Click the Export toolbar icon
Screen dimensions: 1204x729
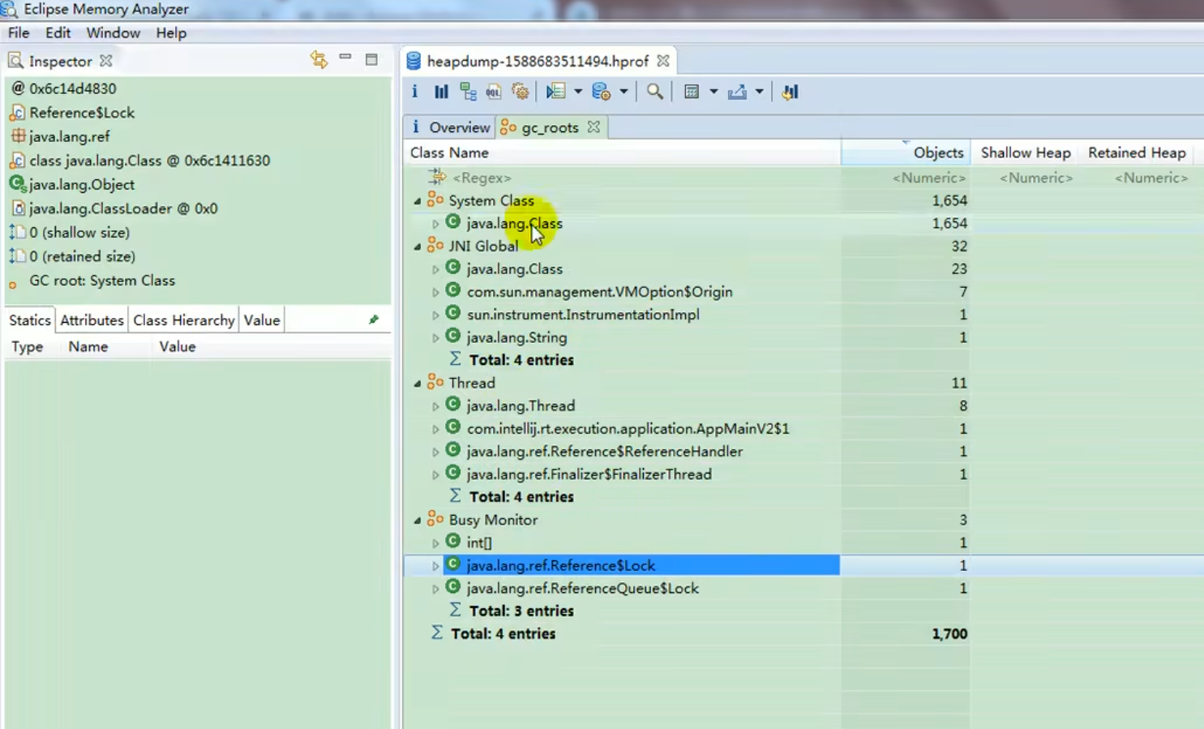(x=737, y=92)
